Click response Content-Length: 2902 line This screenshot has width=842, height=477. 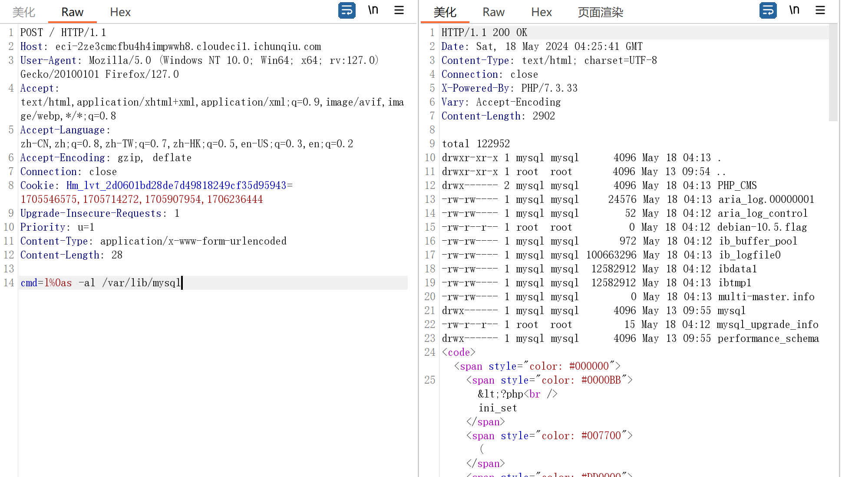pyautogui.click(x=499, y=116)
